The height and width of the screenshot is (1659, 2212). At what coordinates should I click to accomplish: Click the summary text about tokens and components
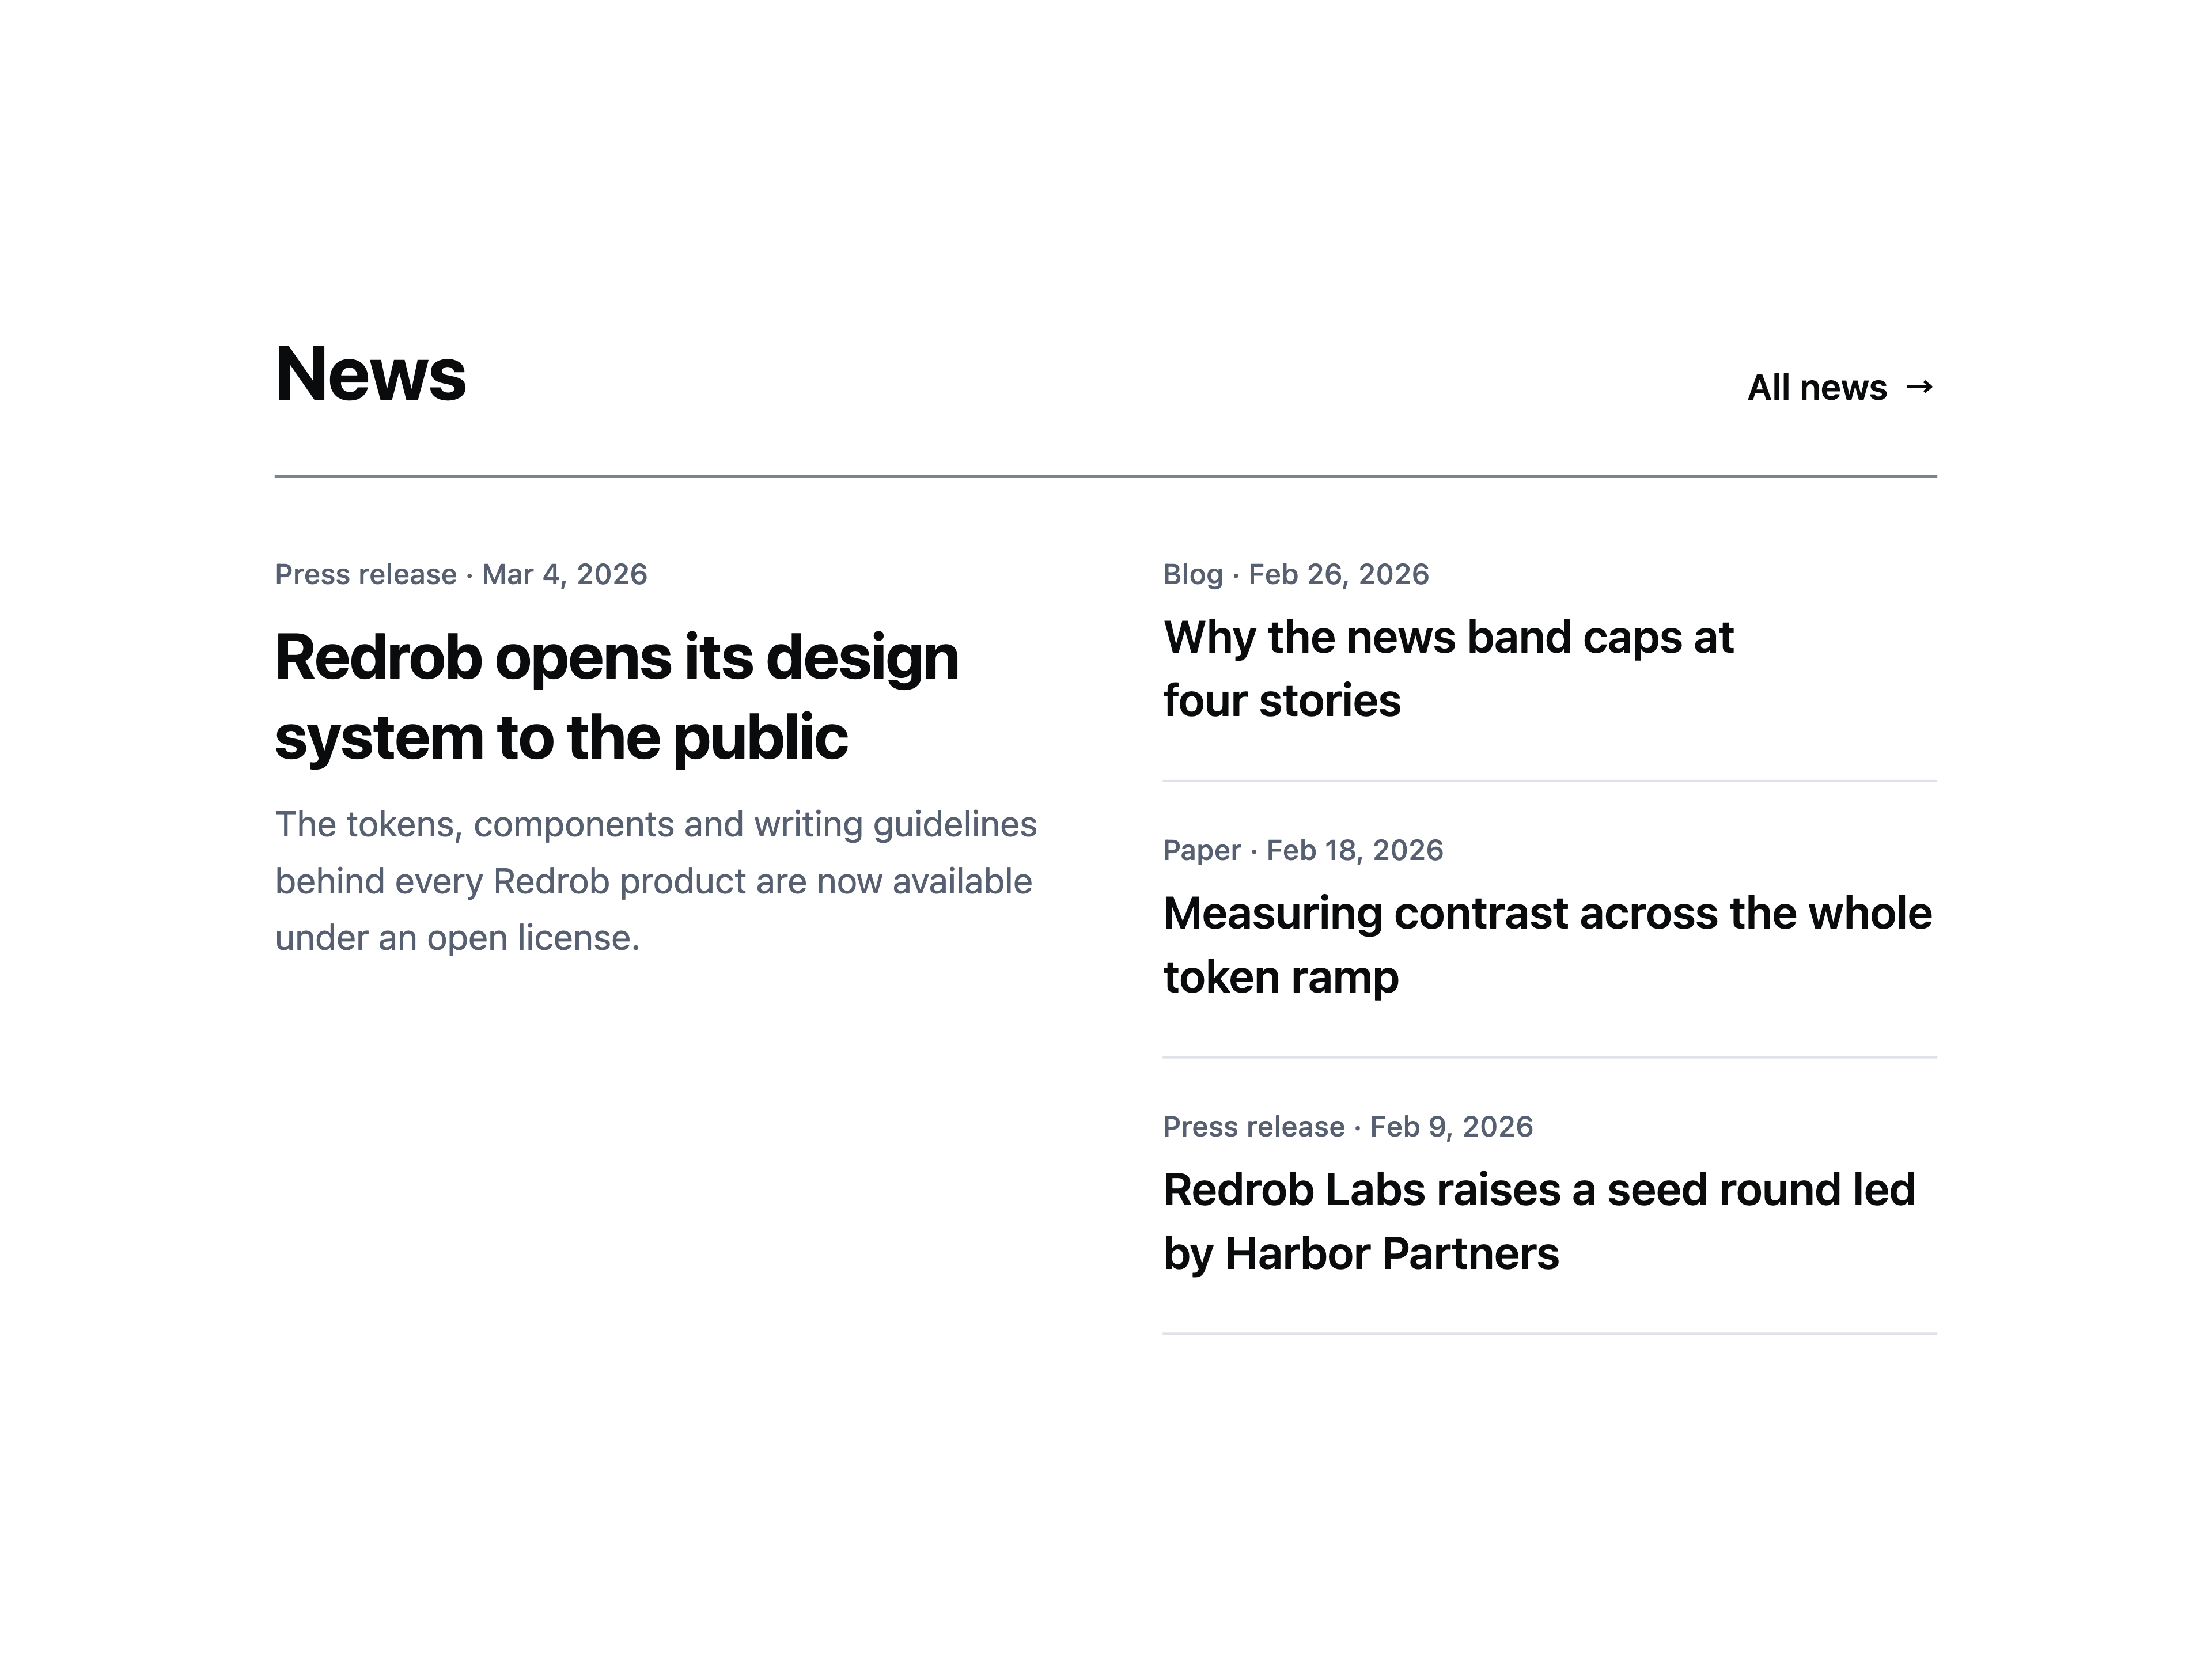[656, 881]
